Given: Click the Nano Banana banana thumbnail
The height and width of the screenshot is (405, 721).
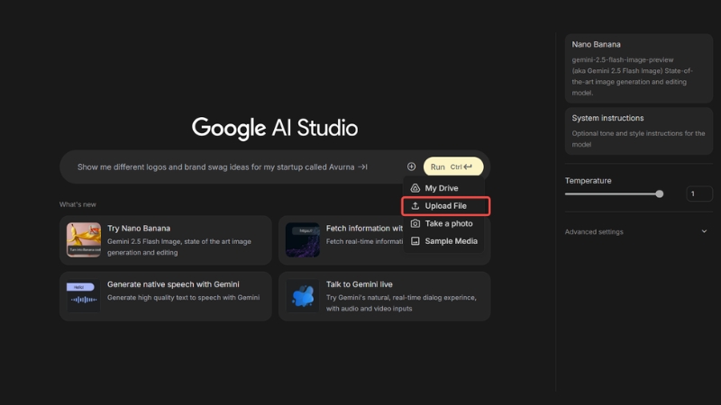Looking at the screenshot, I should 84,239.
